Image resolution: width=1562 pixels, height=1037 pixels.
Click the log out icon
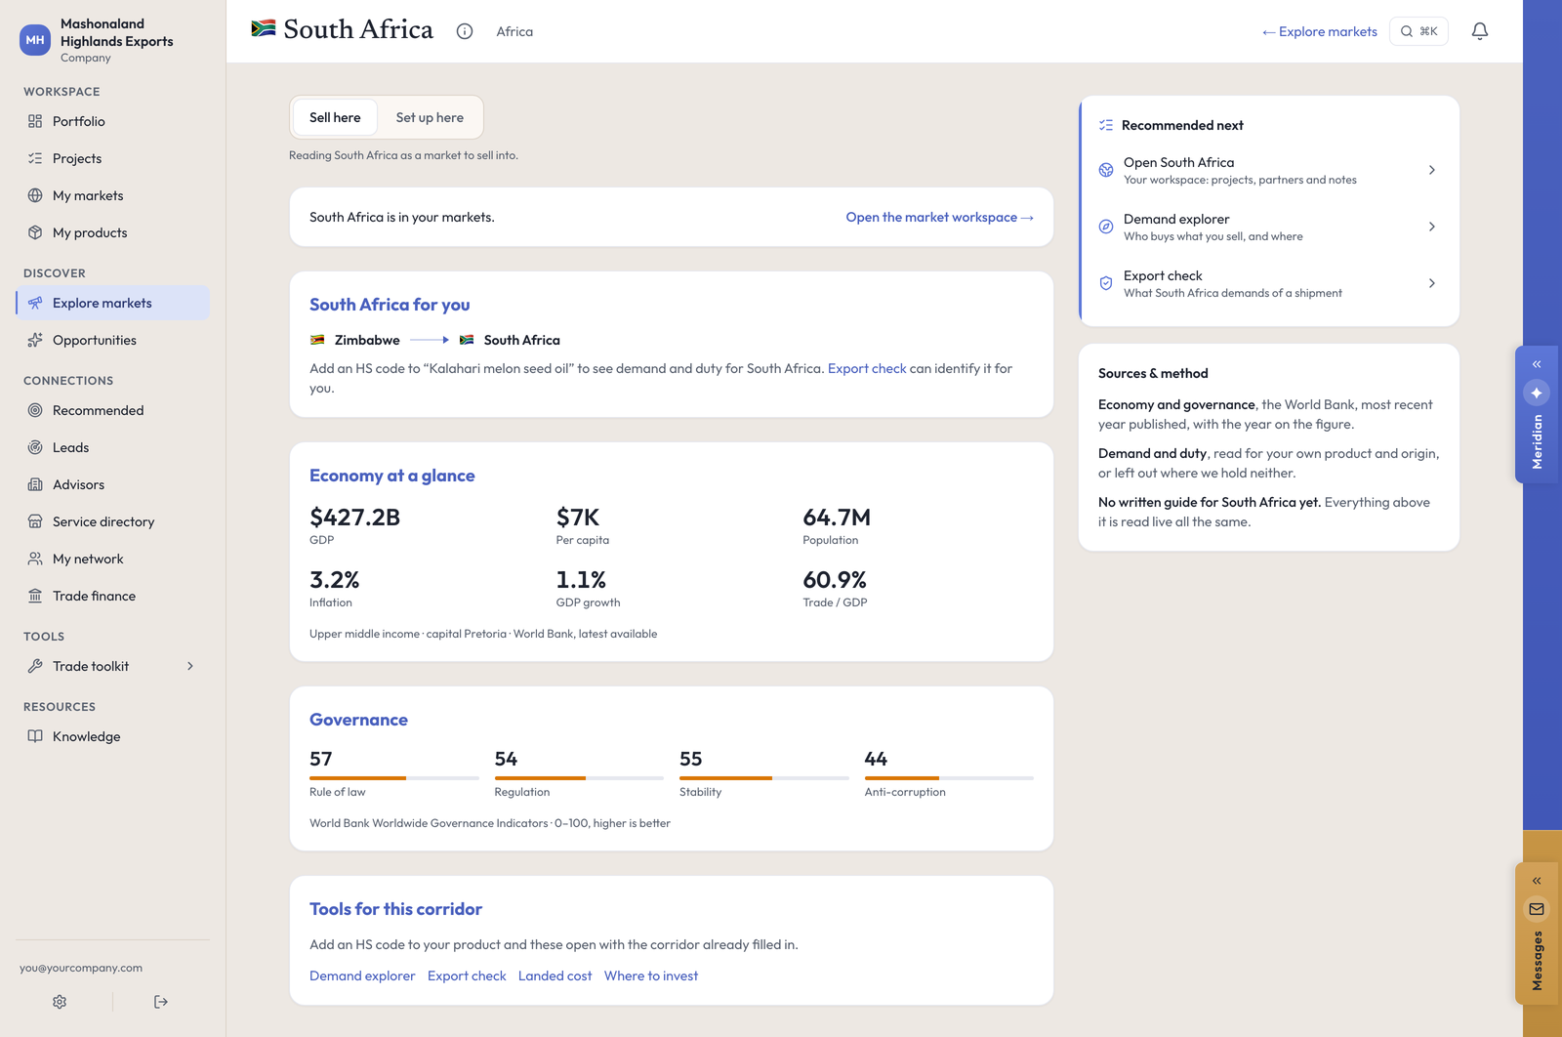pyautogui.click(x=161, y=1002)
